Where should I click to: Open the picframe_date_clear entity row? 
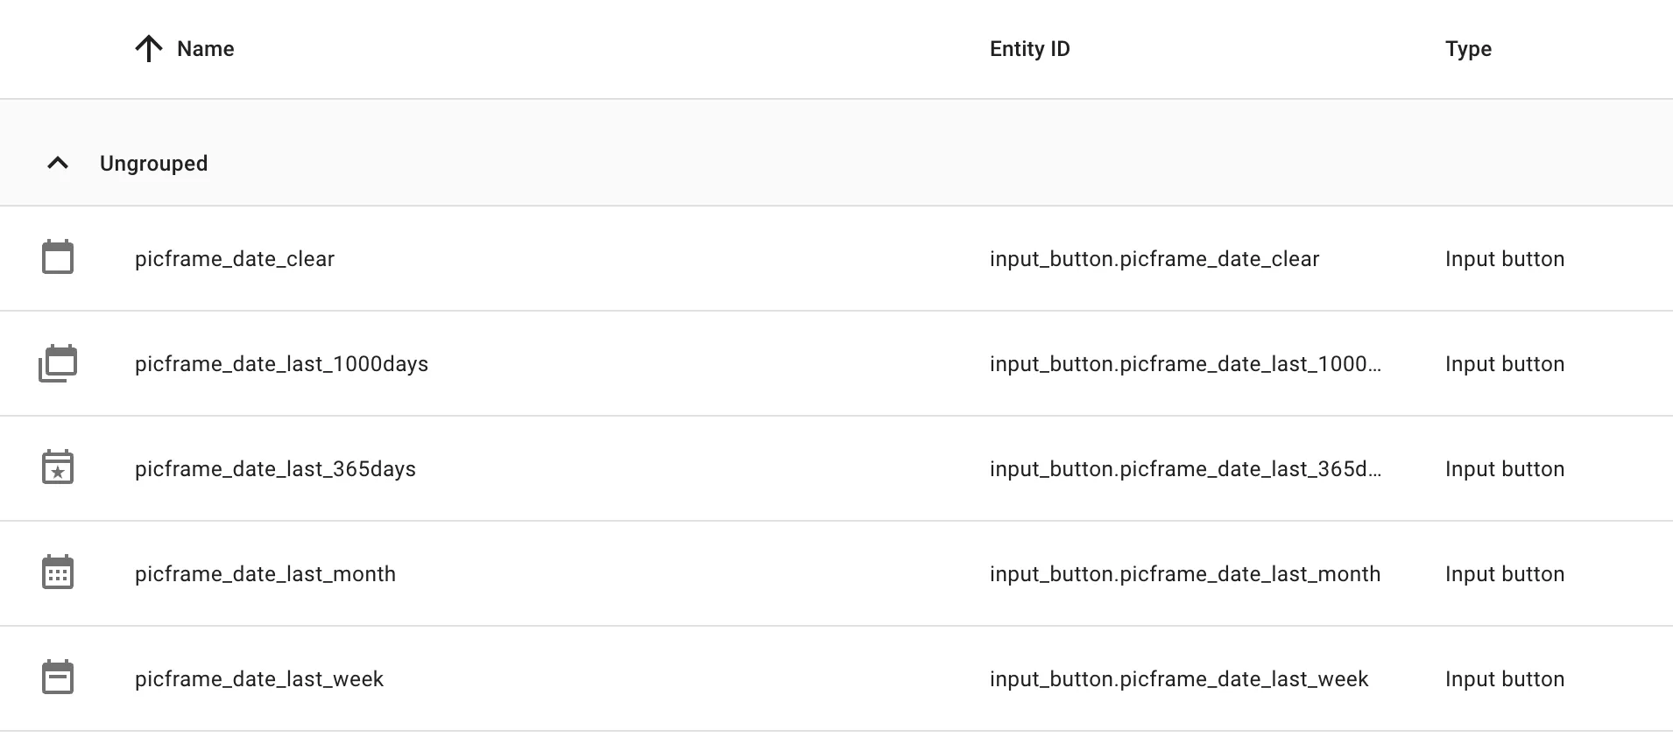click(836, 258)
